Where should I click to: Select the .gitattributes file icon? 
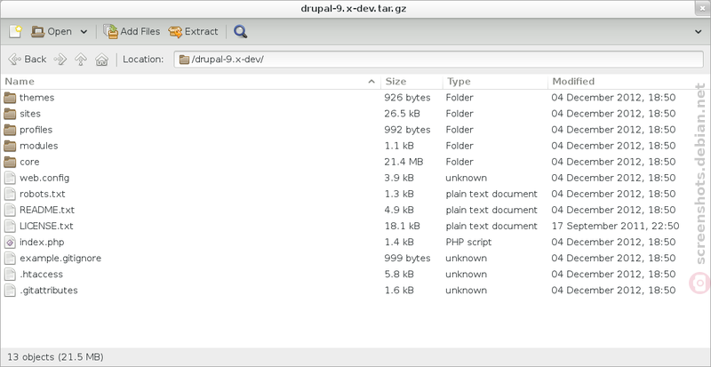[x=10, y=291]
